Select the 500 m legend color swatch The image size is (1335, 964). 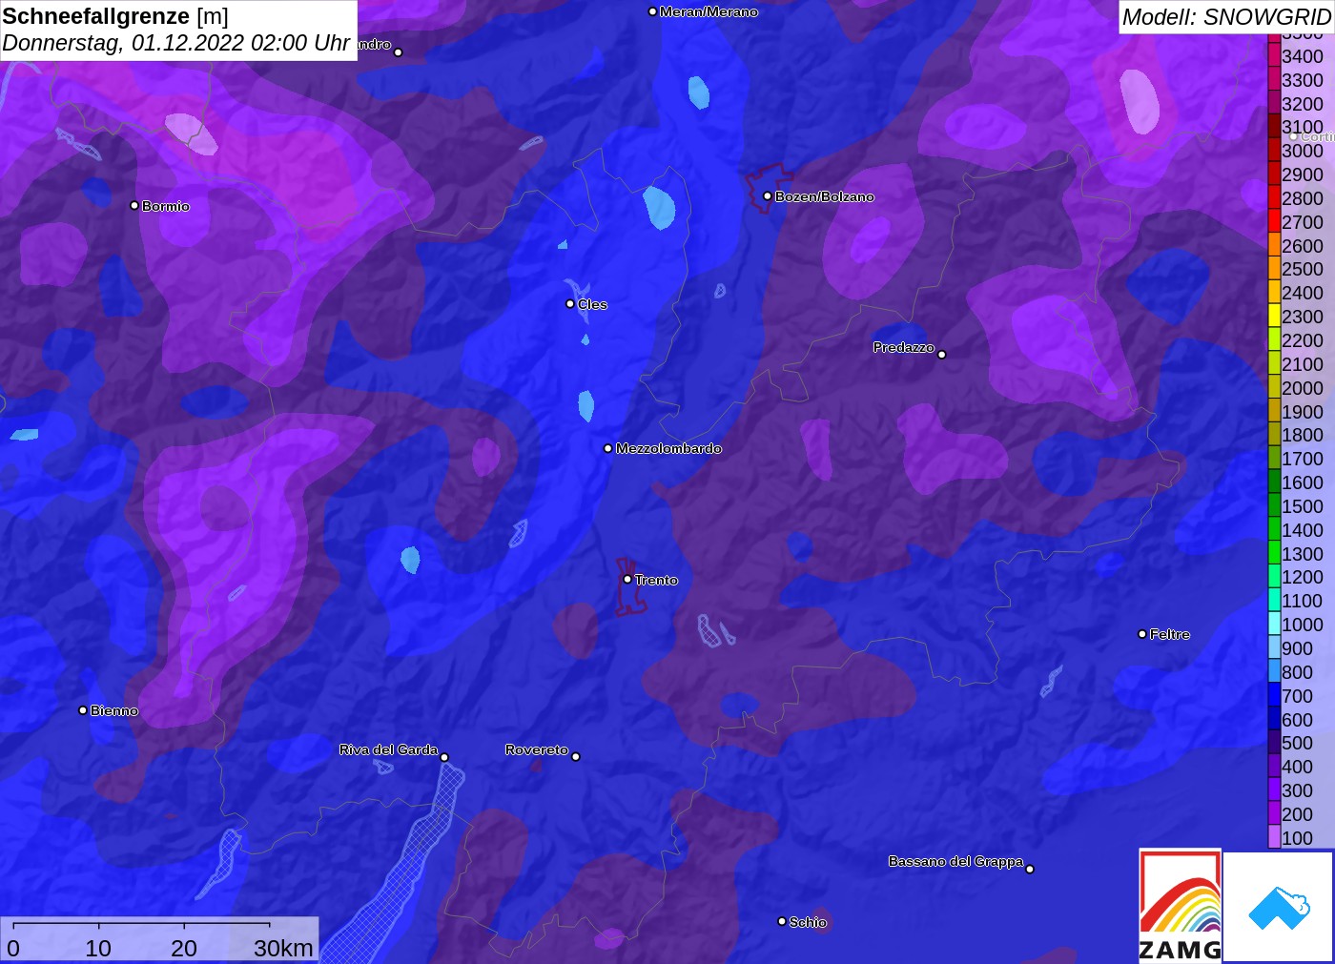tap(1274, 743)
